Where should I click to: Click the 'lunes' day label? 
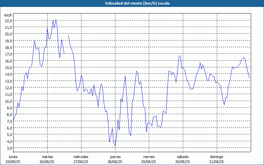(13, 157)
